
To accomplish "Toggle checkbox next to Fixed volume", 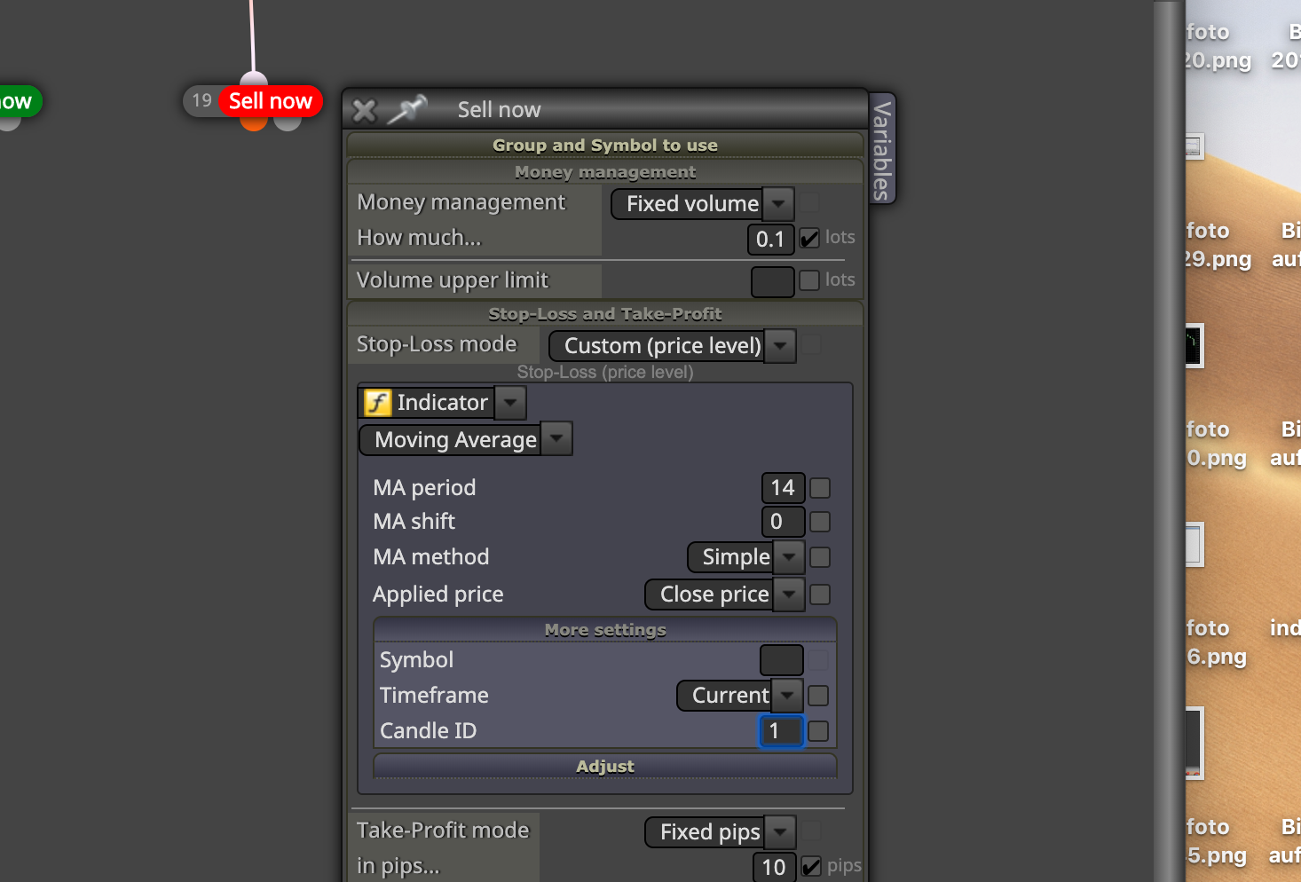I will click(809, 203).
